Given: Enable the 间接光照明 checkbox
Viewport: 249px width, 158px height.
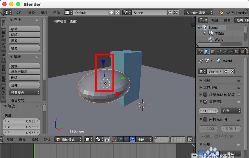Looking at the screenshot, I should 205,119.
